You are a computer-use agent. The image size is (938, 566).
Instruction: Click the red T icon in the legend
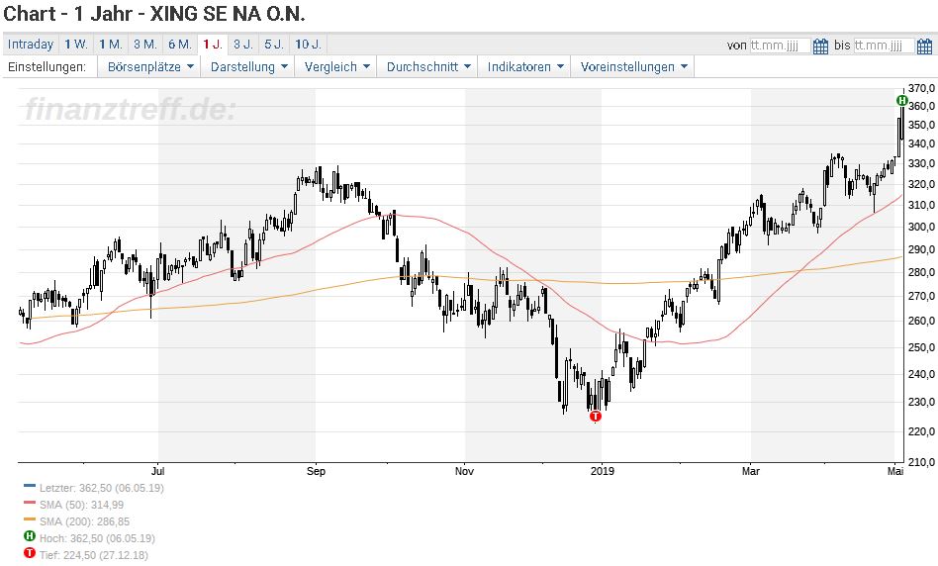[x=30, y=553]
